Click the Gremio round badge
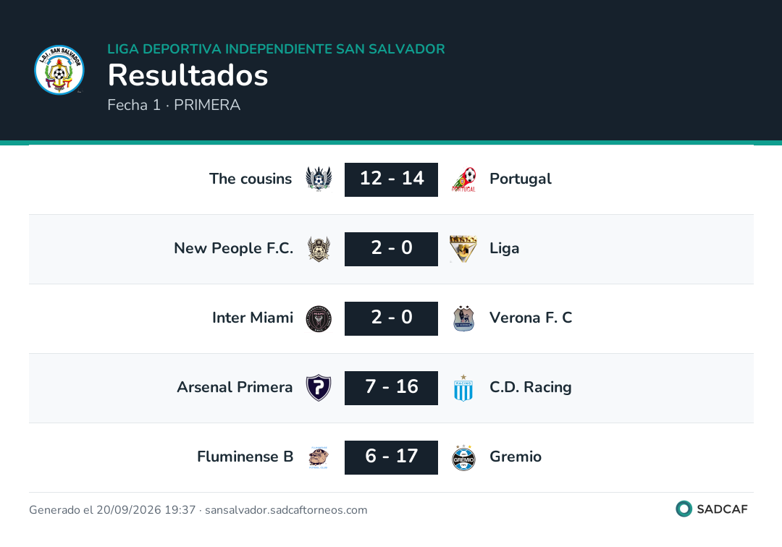The height and width of the screenshot is (547, 782). tap(463, 457)
